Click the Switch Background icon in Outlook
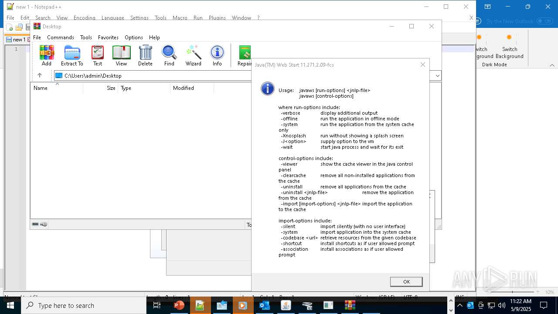Image resolution: width=558 pixels, height=314 pixels. 509,38
